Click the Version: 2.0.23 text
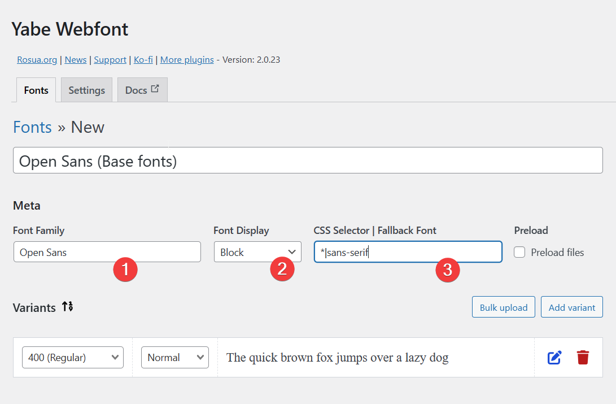The image size is (616, 404). (x=251, y=60)
